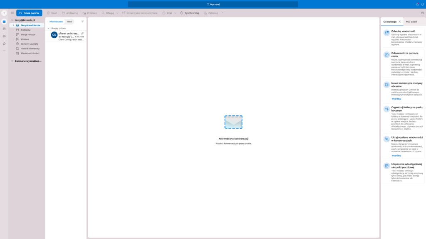
Task: Click the Wyszukaj search field
Action: coord(213,4)
